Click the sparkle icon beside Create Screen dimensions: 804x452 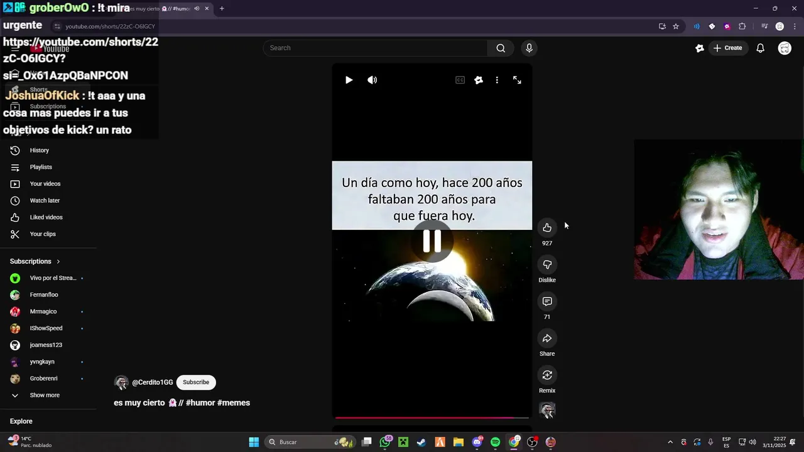pos(700,48)
